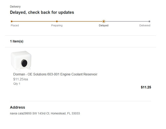Click the Homestead, FL delivery address
This screenshot has width=166, height=129.
pyautogui.click(x=45, y=113)
